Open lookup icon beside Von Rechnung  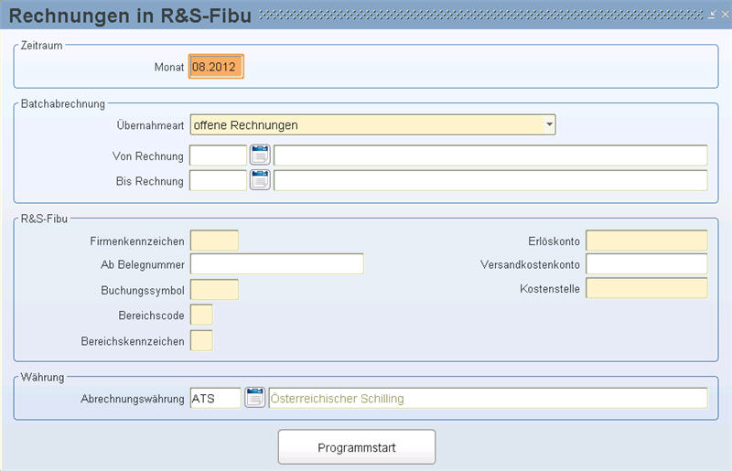tap(260, 155)
